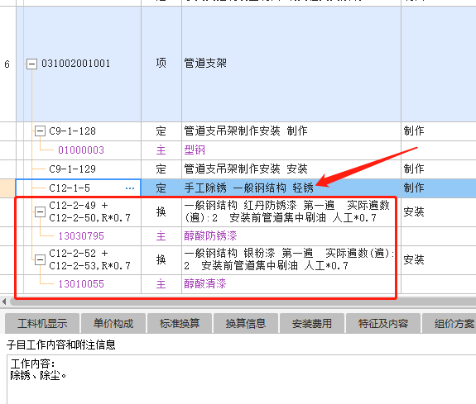Click 手工除锈 一般钢结构 轻锈 cell
Image resolution: width=476 pixels, height=404 pixels.
(291, 188)
